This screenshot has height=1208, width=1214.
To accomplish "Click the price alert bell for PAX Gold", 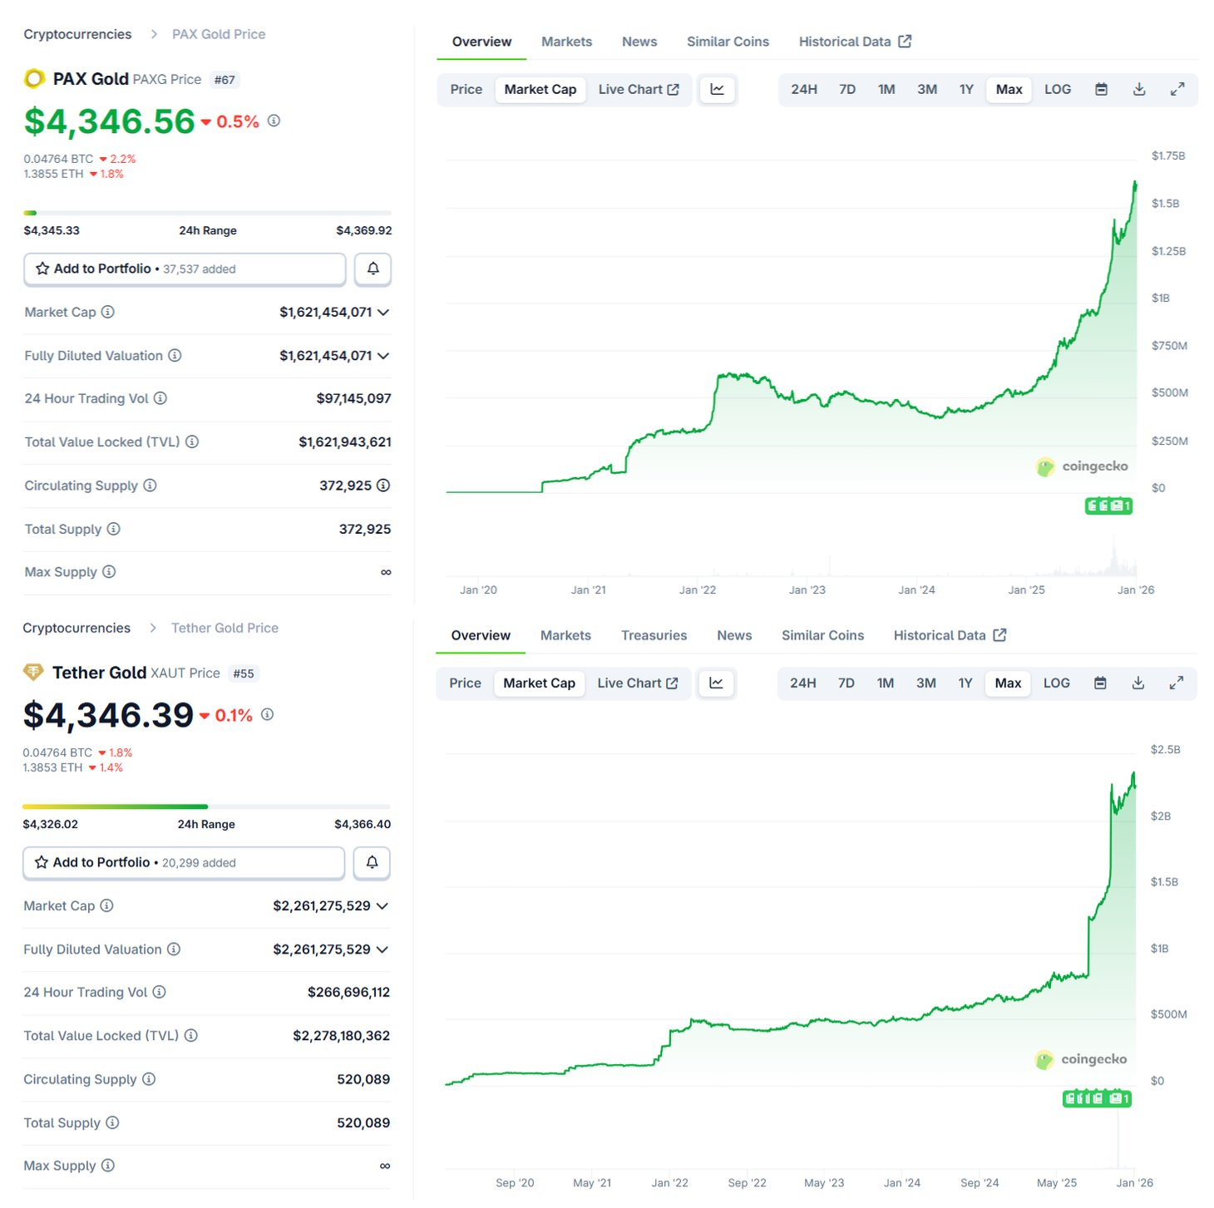I will (373, 269).
